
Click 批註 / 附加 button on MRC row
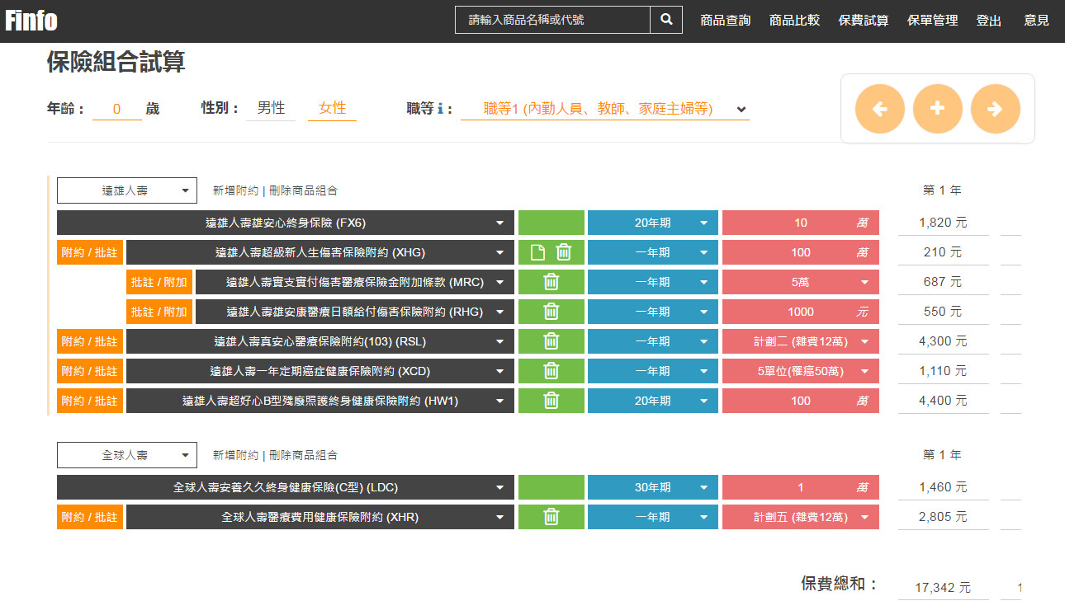(x=159, y=282)
